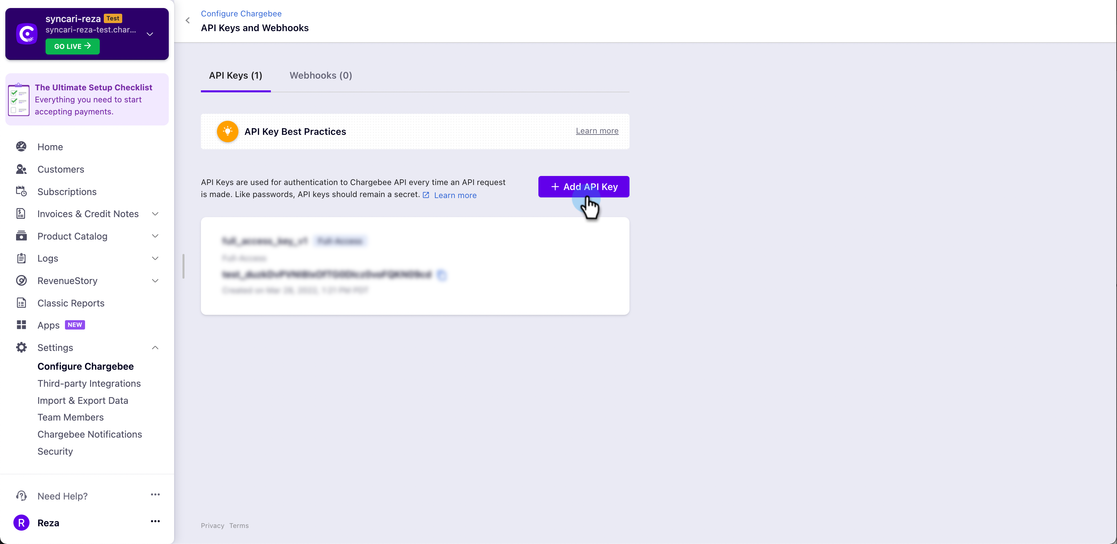Click the blue Learn more link under API description
1117x544 pixels.
coord(455,195)
